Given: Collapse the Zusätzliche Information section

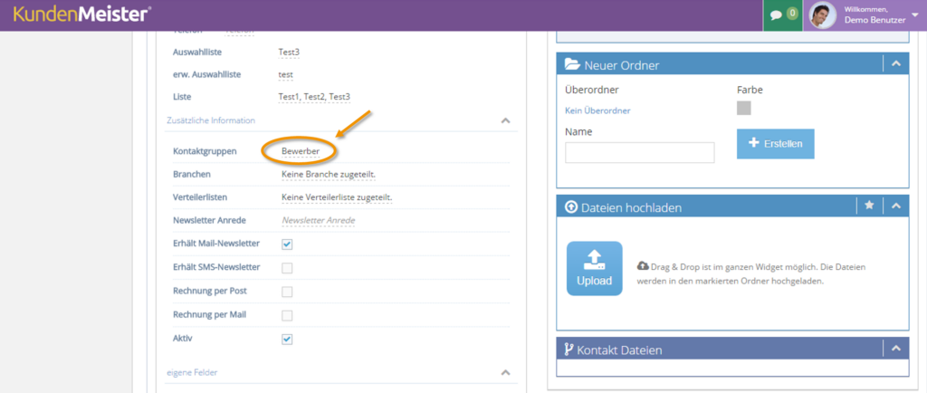Looking at the screenshot, I should [x=505, y=120].
